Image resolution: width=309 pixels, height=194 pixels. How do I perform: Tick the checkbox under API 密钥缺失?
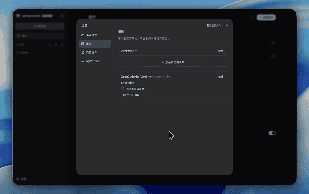pos(123,89)
